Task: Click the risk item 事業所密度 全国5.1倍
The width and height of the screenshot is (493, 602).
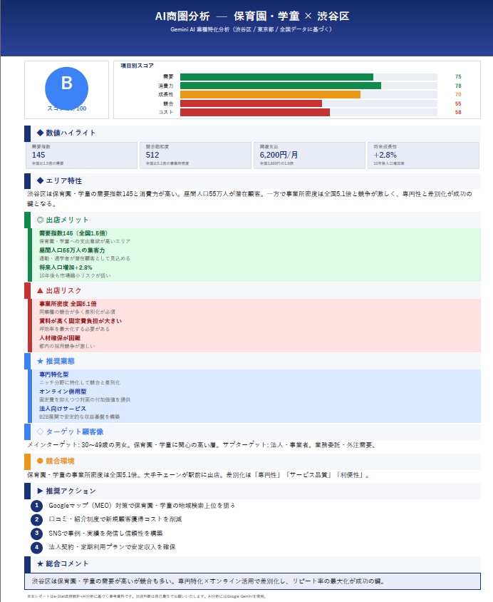Action: tap(68, 304)
